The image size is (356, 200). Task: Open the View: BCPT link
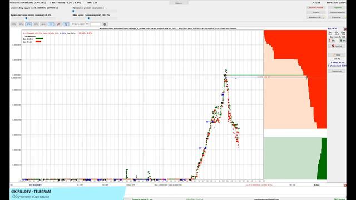pos(337,62)
